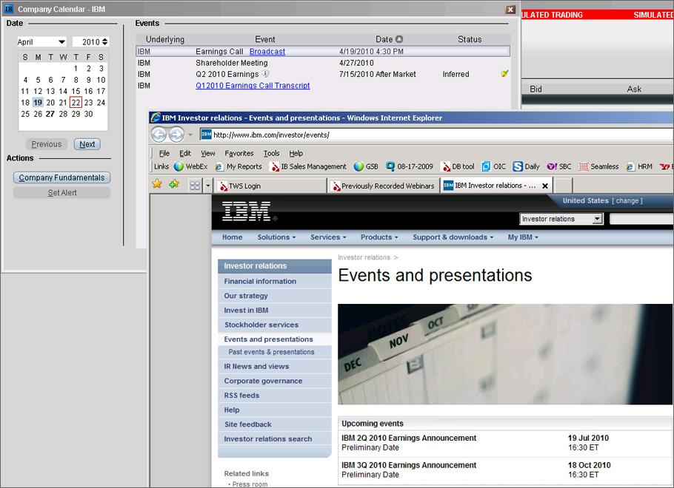This screenshot has width=674, height=488.
Task: Click the 2010 year stepper arrows
Action: 105,41
